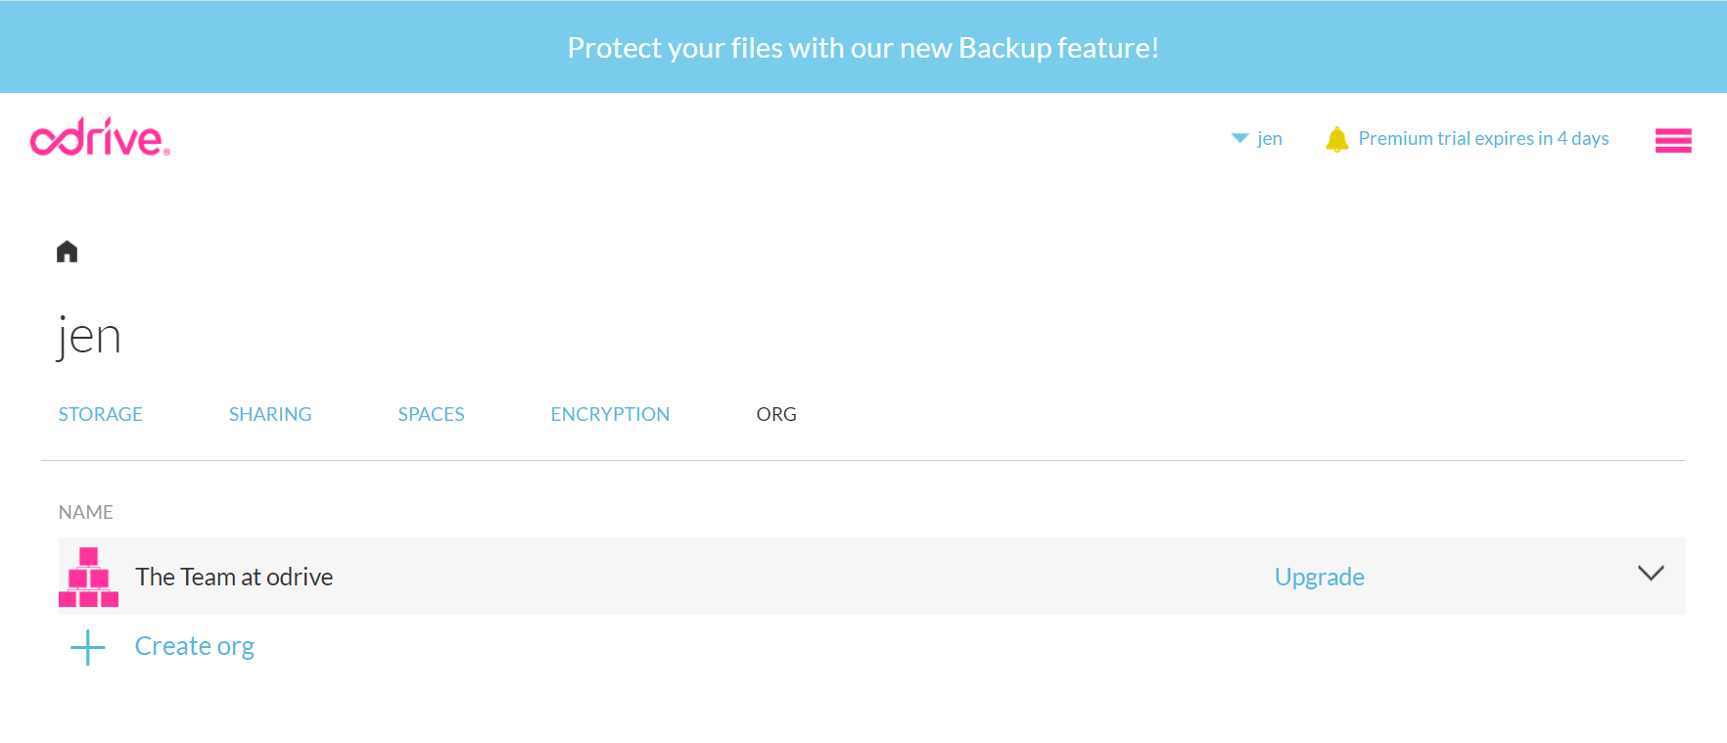Open the SHARING tab
This screenshot has width=1727, height=743.
coord(270,414)
